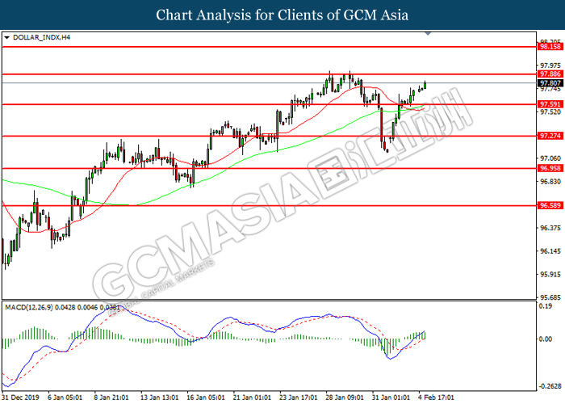Click the 23 Jan 17:01 time label
565x404 pixels.
tap(299, 398)
